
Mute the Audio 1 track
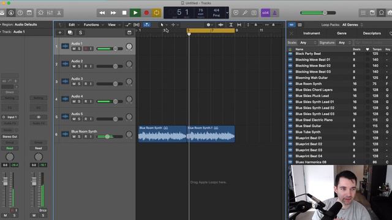[74, 49]
